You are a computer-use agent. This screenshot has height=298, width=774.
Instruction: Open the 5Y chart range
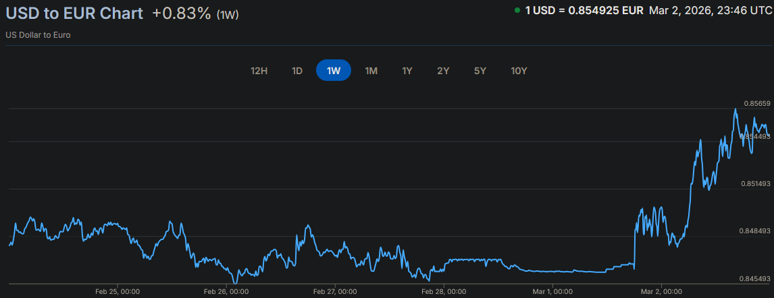pyautogui.click(x=480, y=71)
